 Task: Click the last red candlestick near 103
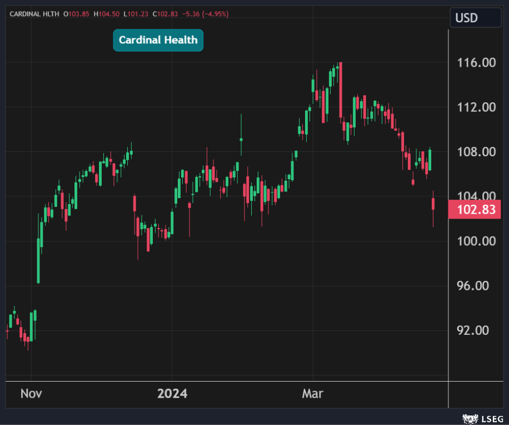(433, 204)
